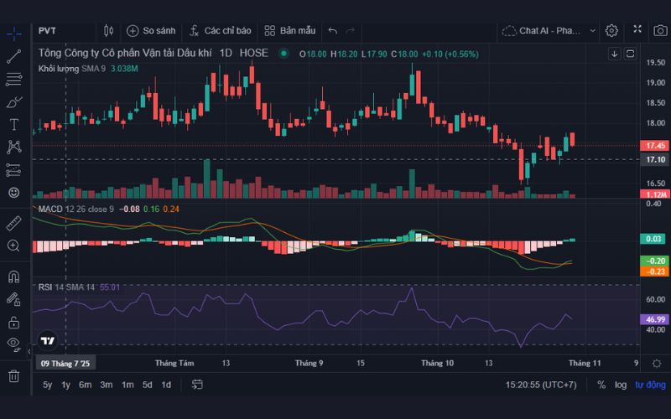Open Bản mẫu templates dropdown
Screen dimensions: 671x419
click(290, 30)
